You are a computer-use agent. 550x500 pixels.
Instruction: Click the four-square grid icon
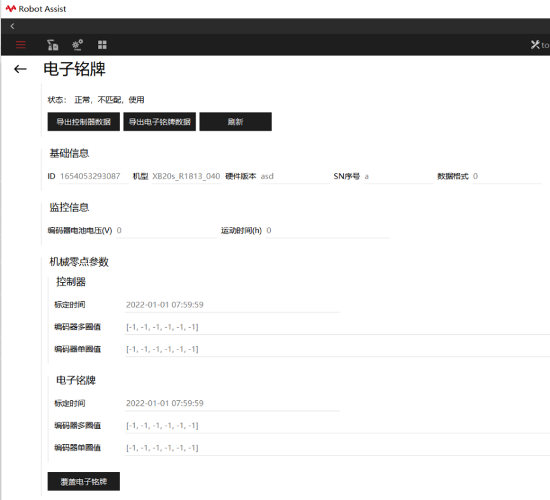point(102,45)
